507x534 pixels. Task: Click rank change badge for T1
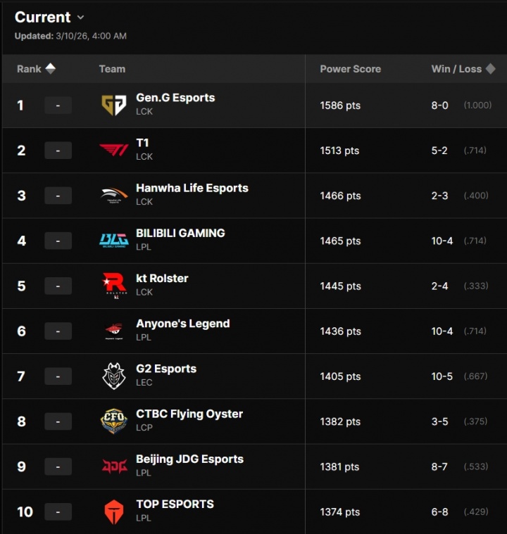click(58, 151)
